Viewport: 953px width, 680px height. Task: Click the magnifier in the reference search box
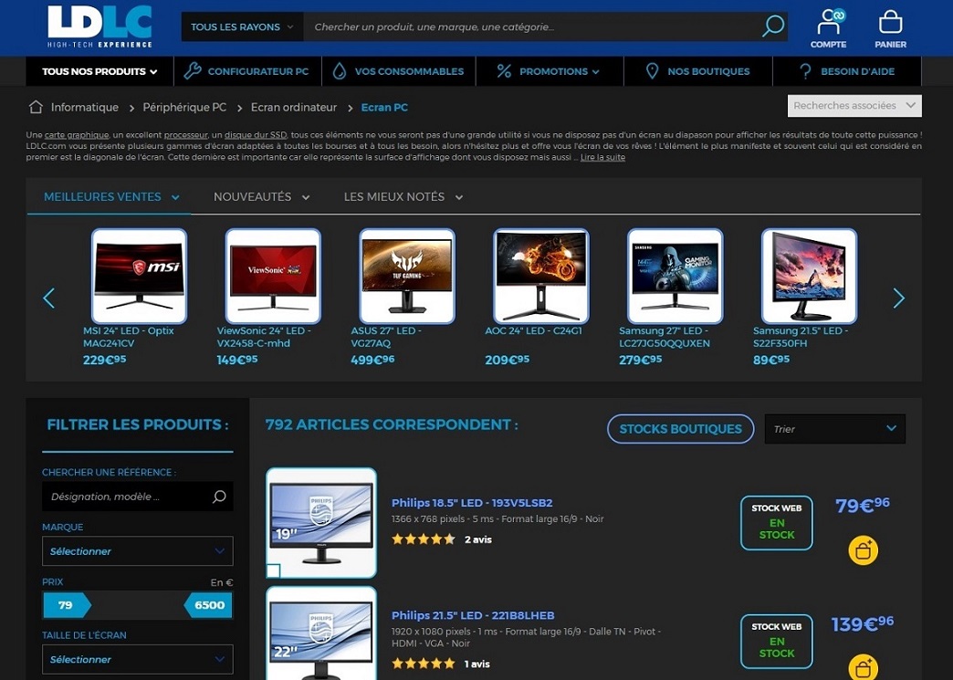[219, 497]
